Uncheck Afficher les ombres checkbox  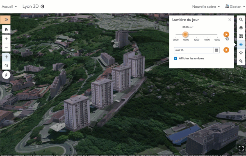point(175,59)
